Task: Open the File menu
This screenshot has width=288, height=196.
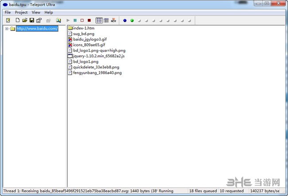Action: (8, 12)
